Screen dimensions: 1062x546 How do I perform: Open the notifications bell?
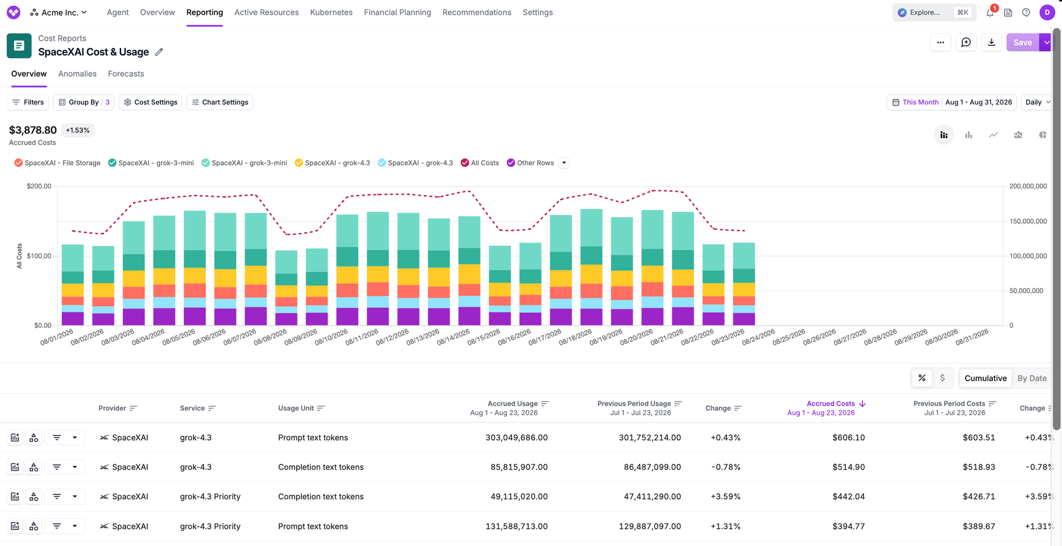990,13
